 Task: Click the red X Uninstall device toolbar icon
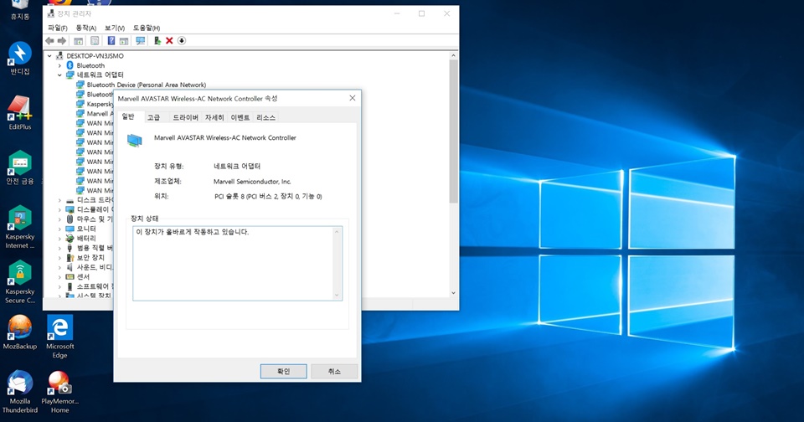pos(169,40)
